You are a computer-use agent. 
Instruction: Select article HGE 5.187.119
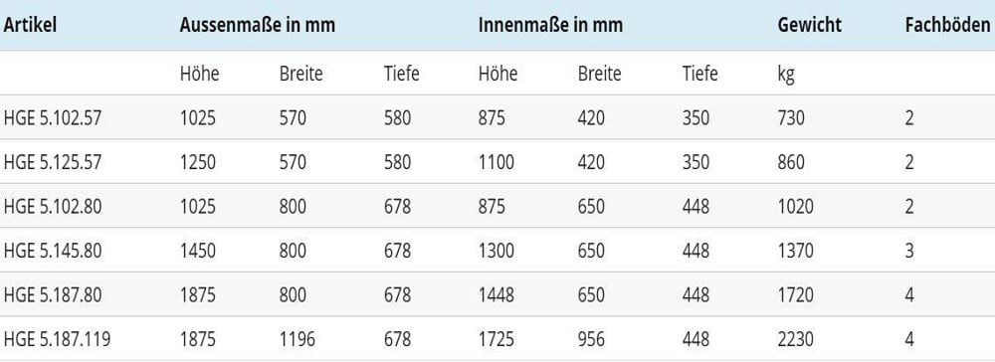pos(57,340)
